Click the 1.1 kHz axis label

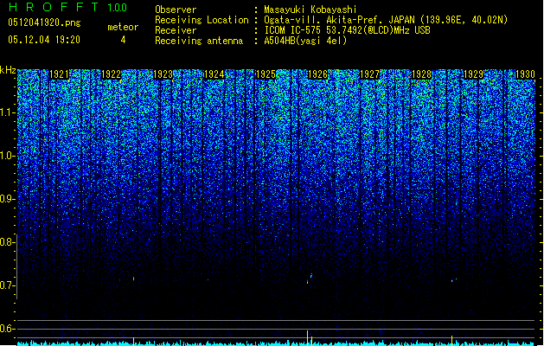coord(8,112)
